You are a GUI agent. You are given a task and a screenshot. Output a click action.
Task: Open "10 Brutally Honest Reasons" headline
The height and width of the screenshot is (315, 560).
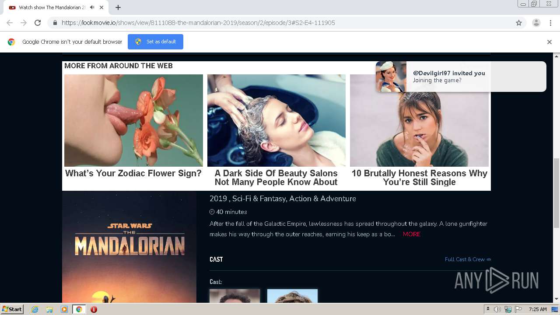419,178
